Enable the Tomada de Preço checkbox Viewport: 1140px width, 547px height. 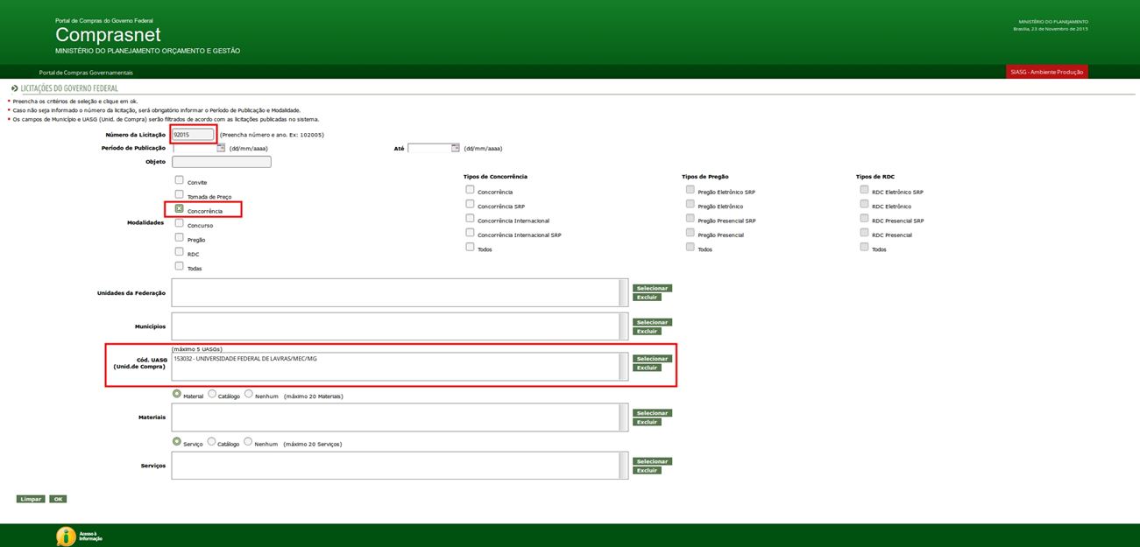click(x=180, y=195)
